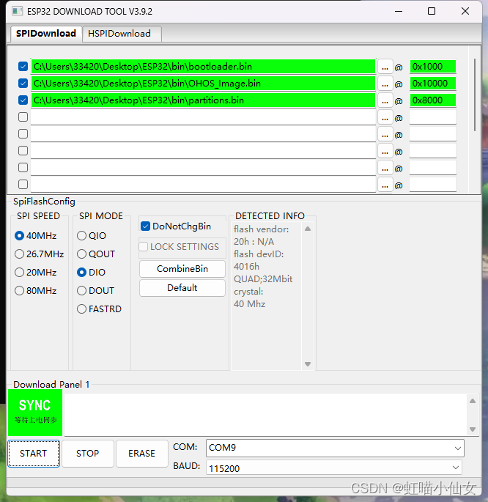
Task: Browse file for the eighth empty row
Action: pyautogui.click(x=385, y=185)
